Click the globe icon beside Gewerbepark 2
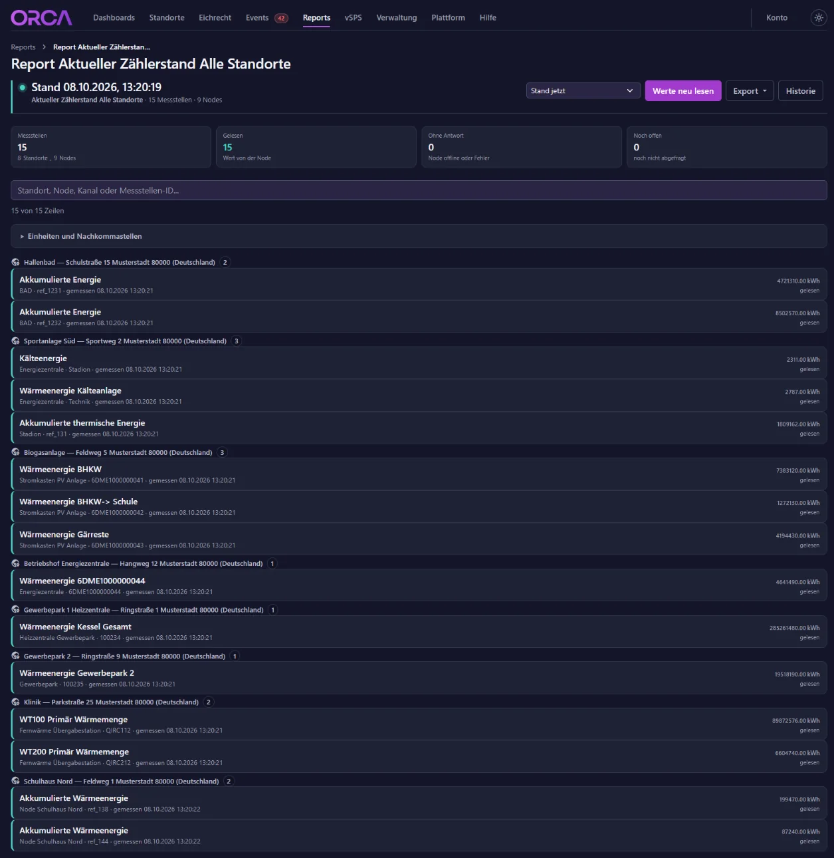The width and height of the screenshot is (834, 858). pyautogui.click(x=15, y=656)
